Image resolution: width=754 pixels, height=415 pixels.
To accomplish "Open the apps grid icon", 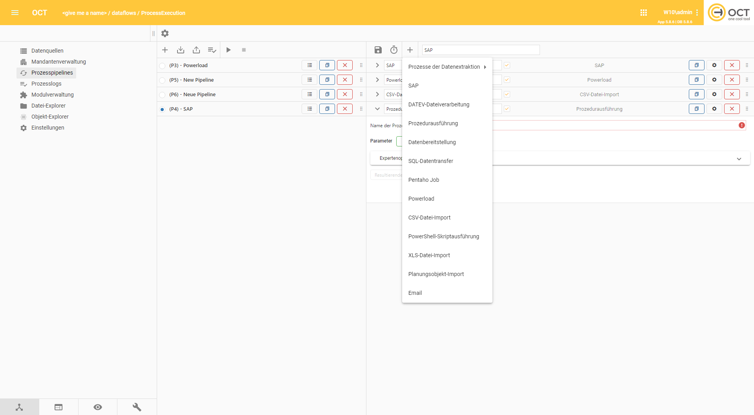I will [x=643, y=13].
